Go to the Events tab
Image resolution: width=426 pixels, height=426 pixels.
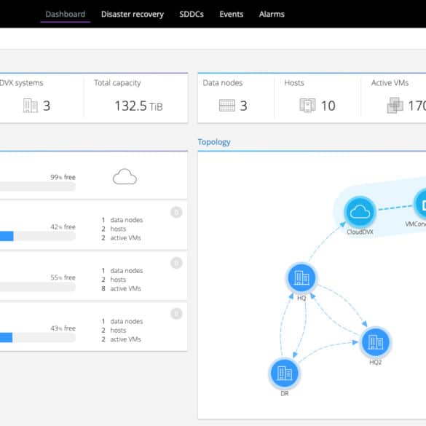point(231,14)
